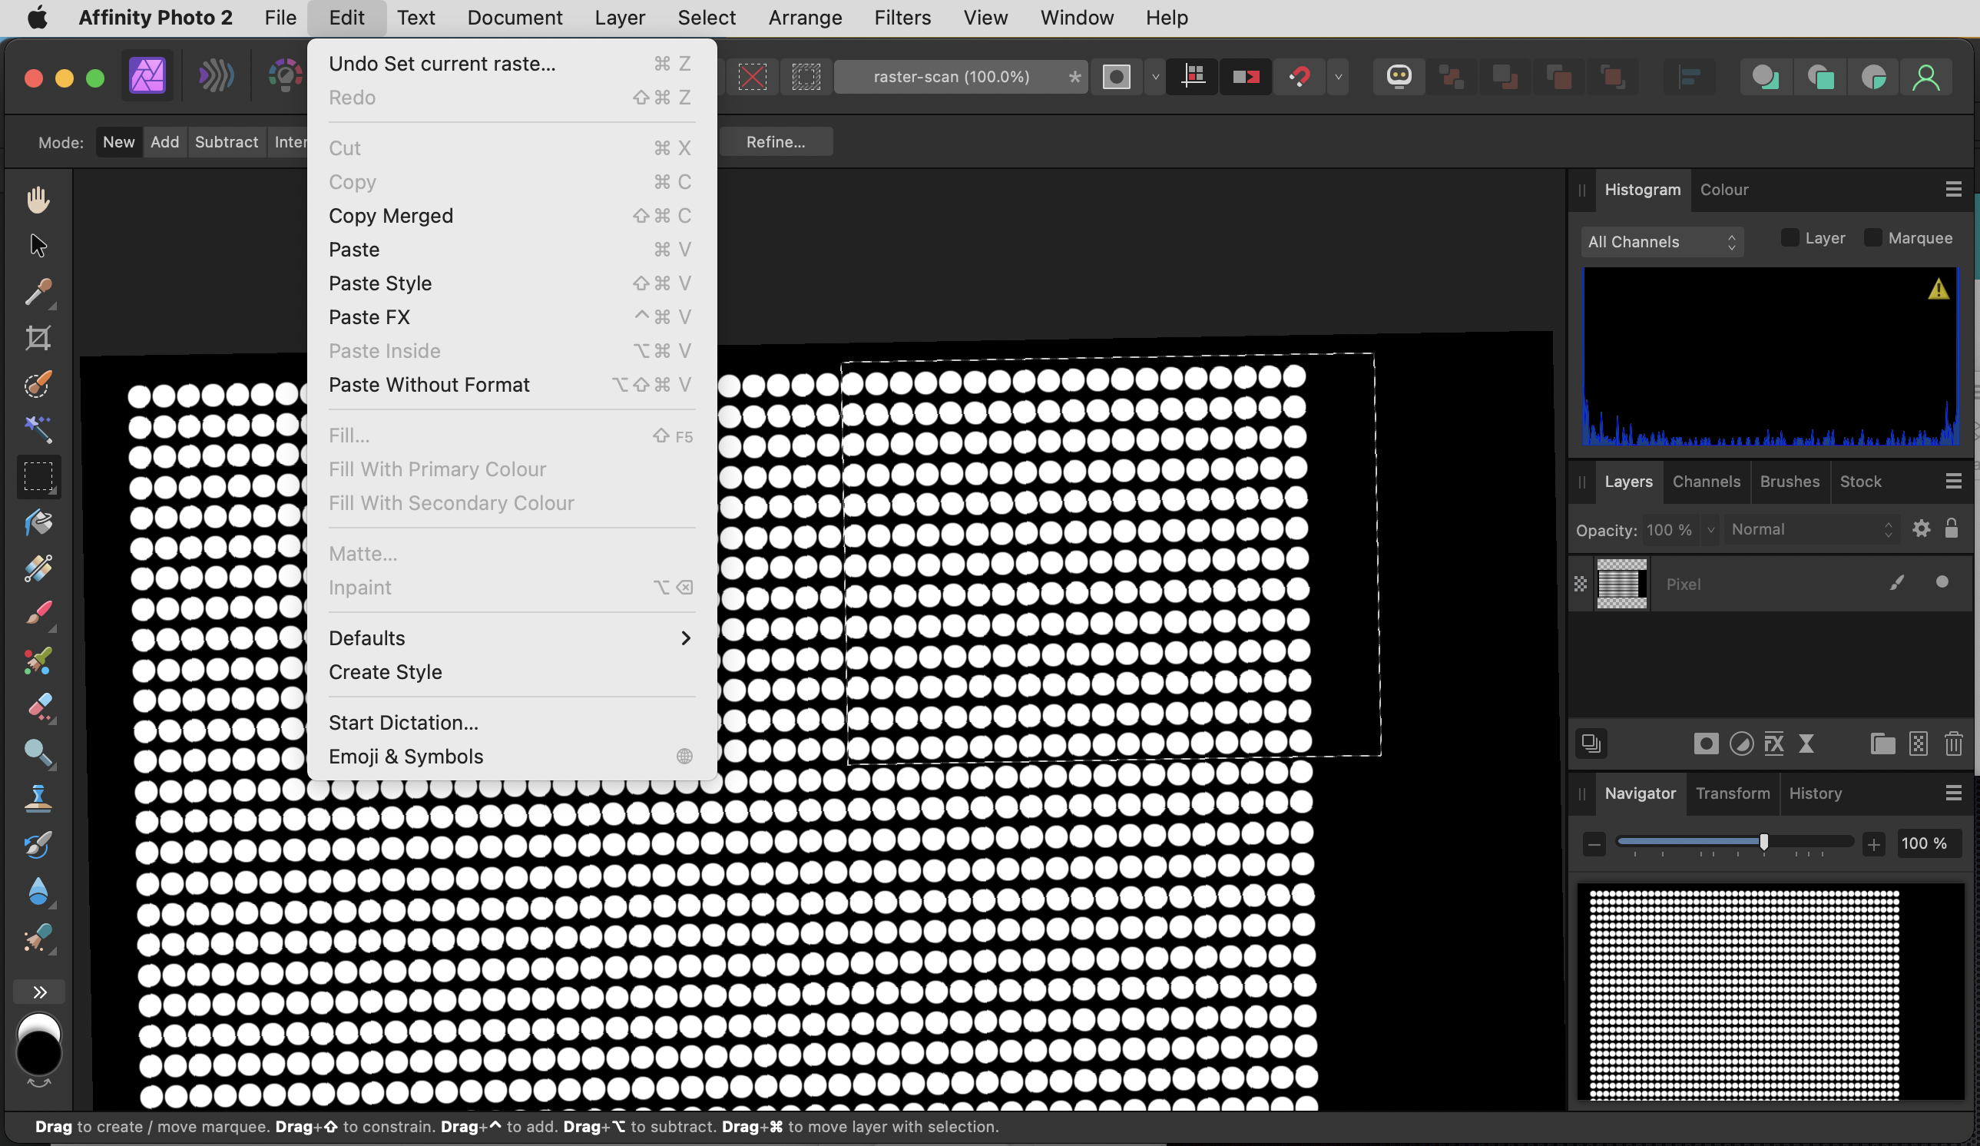The image size is (1980, 1146).
Task: Create a new adjustment layer
Action: 1742,744
